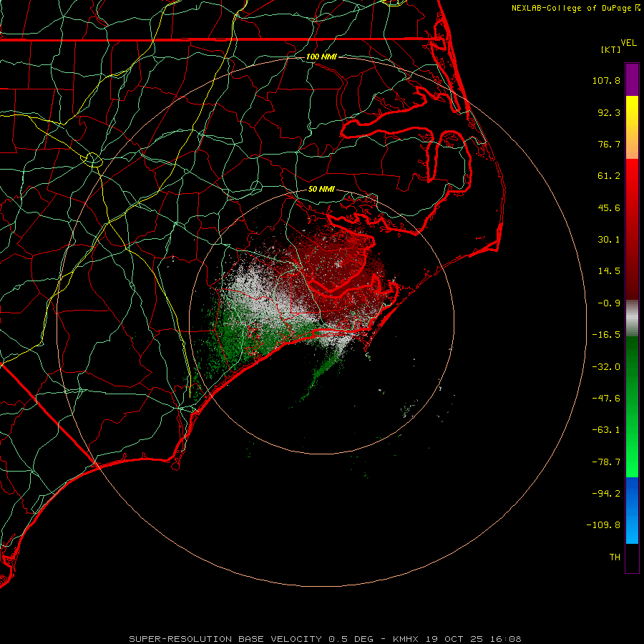Click the 100 NMI range ring label

point(321,57)
